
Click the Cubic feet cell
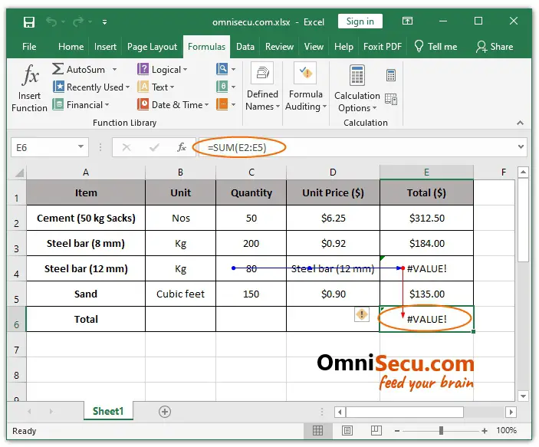pyautogui.click(x=180, y=294)
